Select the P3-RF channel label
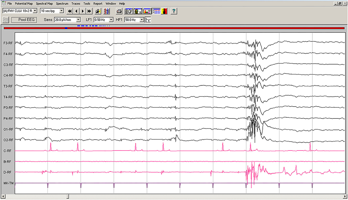 (x=8, y=108)
